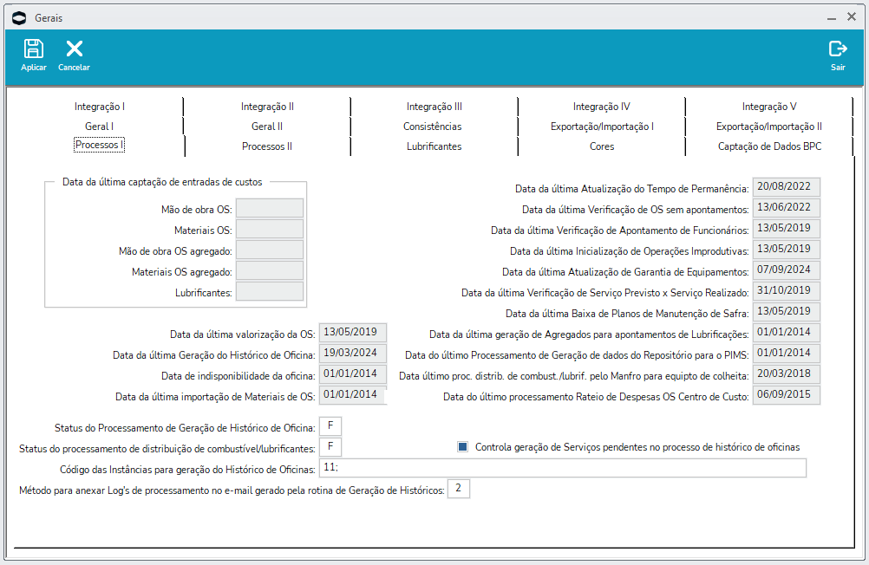Switch to the Geral II tab
Screen dimensions: 869x565
click(267, 127)
